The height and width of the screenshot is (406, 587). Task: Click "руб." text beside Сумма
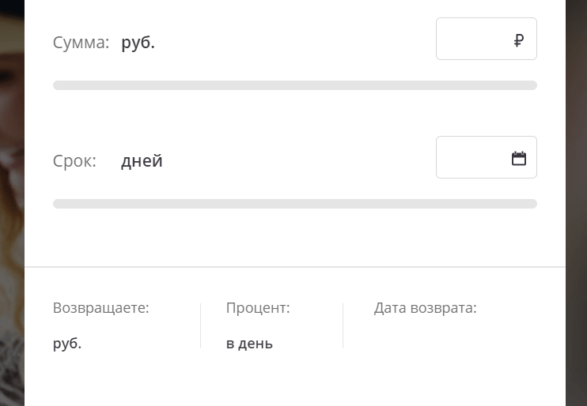pos(138,43)
